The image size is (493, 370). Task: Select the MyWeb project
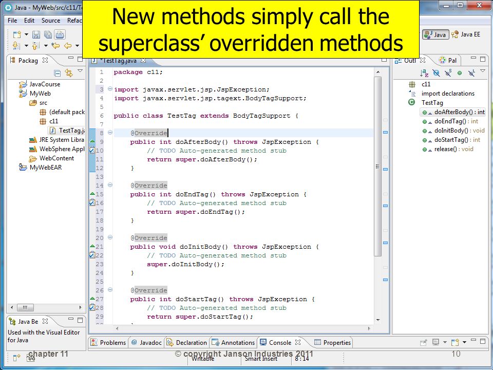click(x=34, y=94)
